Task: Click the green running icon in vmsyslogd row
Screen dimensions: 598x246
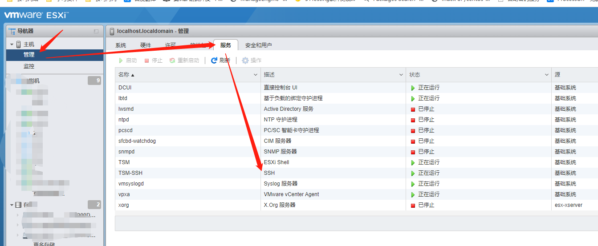Action: (x=413, y=184)
